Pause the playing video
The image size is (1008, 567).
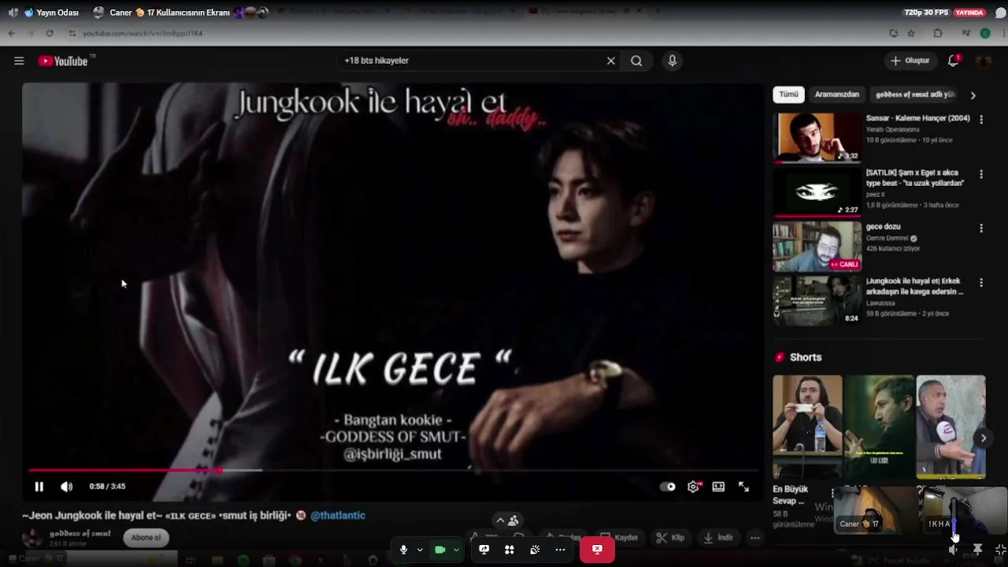coord(39,487)
